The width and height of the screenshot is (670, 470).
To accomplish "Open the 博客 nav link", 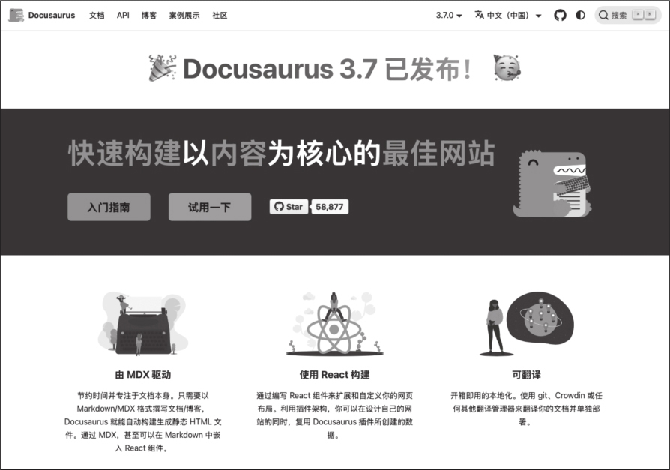I will (149, 15).
